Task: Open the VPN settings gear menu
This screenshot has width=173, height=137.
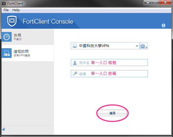Action: point(144,46)
